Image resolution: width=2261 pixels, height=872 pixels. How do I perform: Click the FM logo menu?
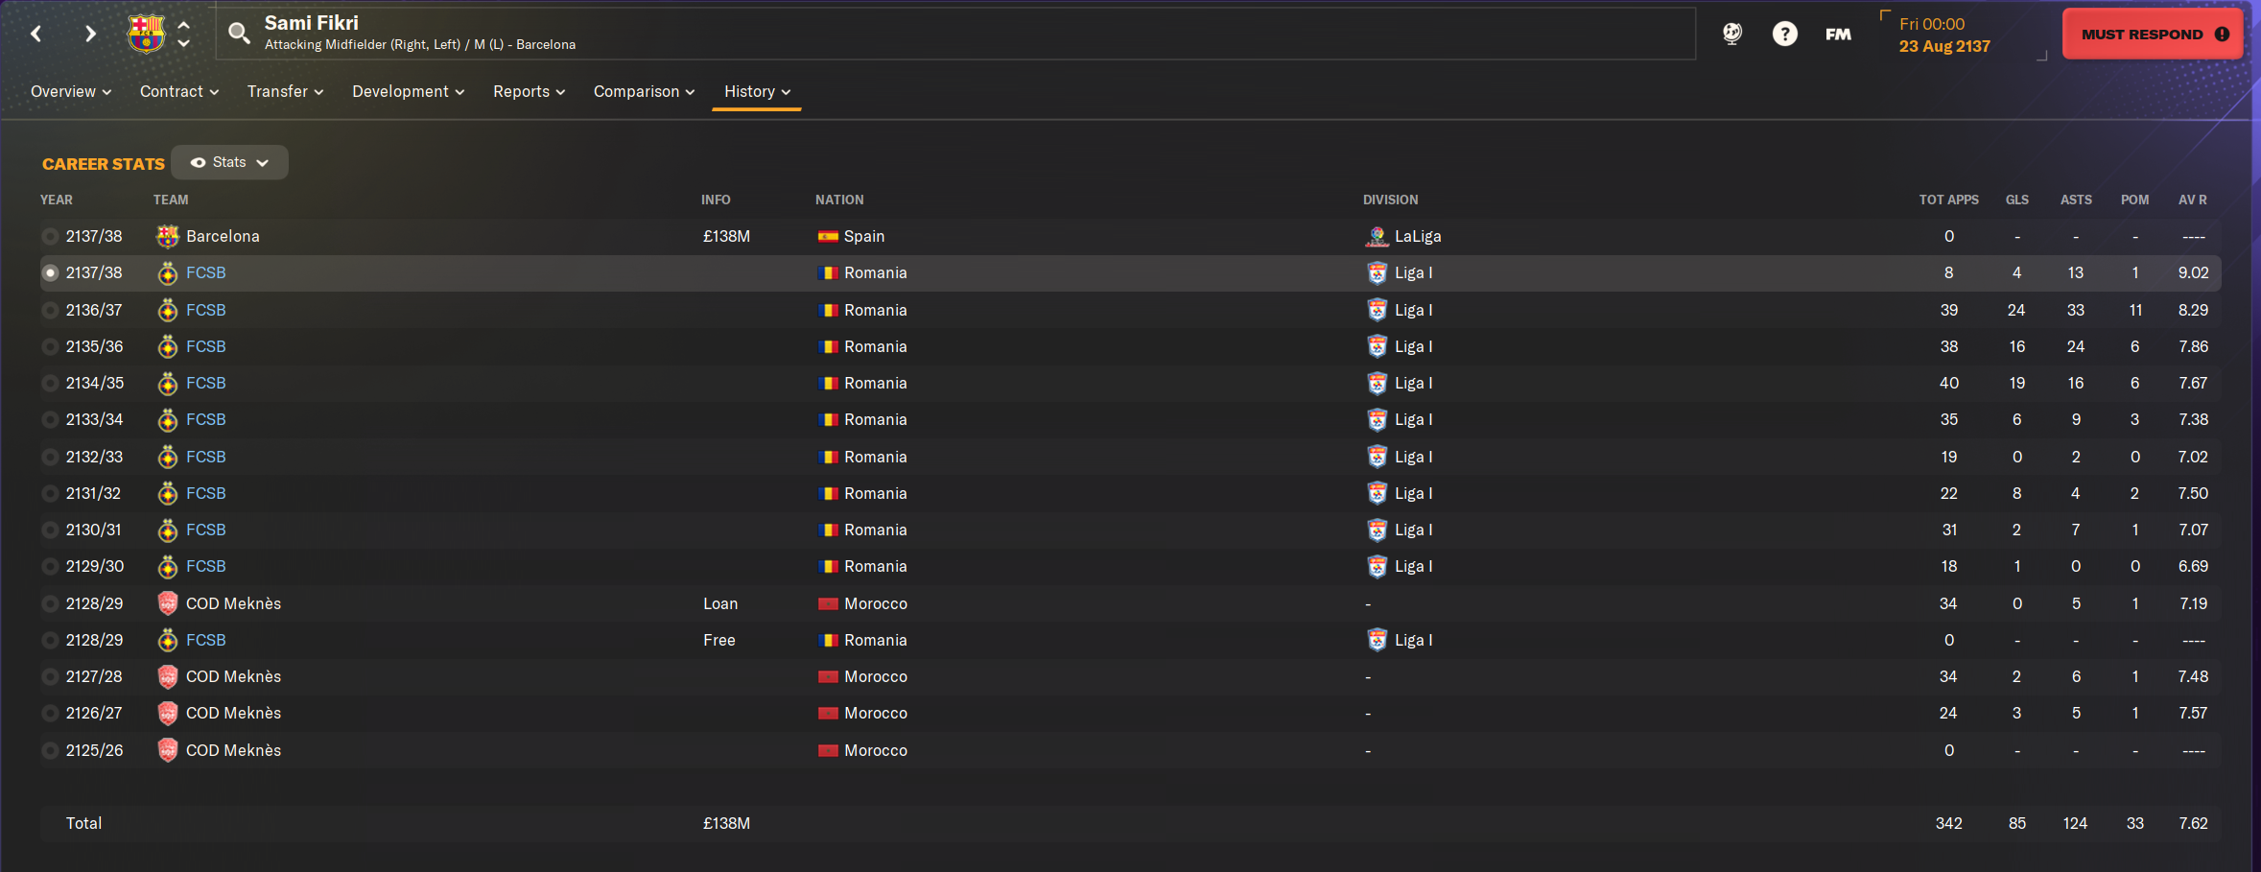(x=1838, y=34)
